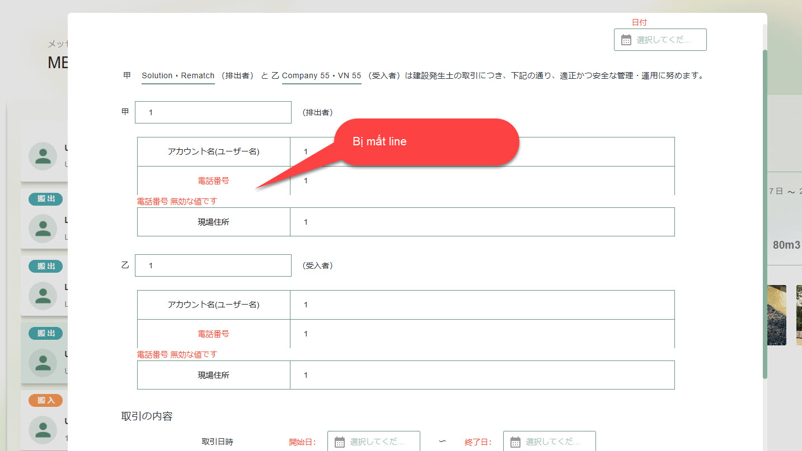This screenshot has width=802, height=451.
Task: Focus the 電話番号 value cell in 乙 table
Action: 481,334
